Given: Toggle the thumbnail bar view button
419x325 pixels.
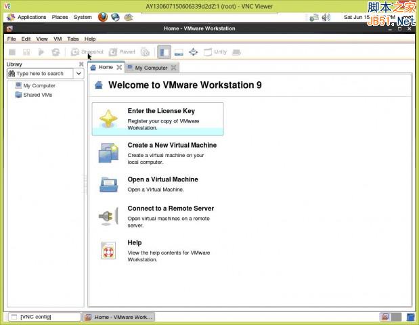Looking at the screenshot, I should (179, 52).
